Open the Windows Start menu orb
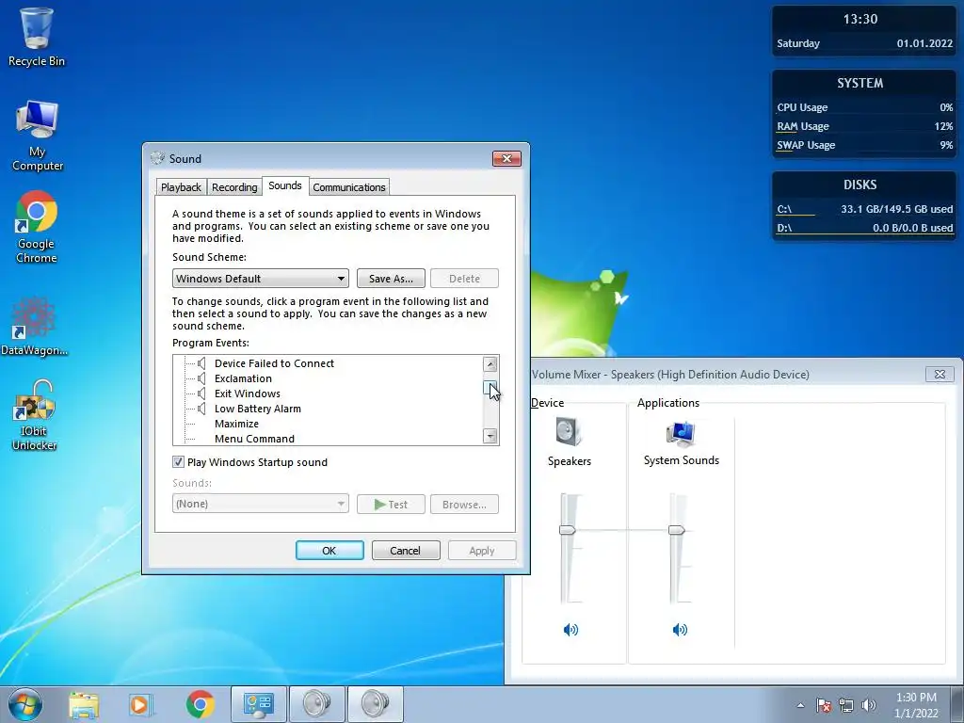Image resolution: width=964 pixels, height=723 pixels. [25, 704]
